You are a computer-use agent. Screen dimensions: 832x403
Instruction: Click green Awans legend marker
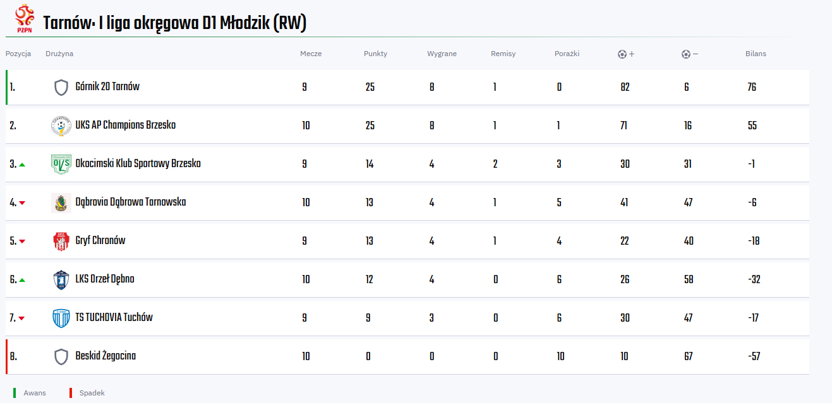pos(14,393)
